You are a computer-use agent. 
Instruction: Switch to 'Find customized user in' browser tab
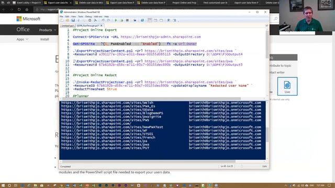(215, 3)
